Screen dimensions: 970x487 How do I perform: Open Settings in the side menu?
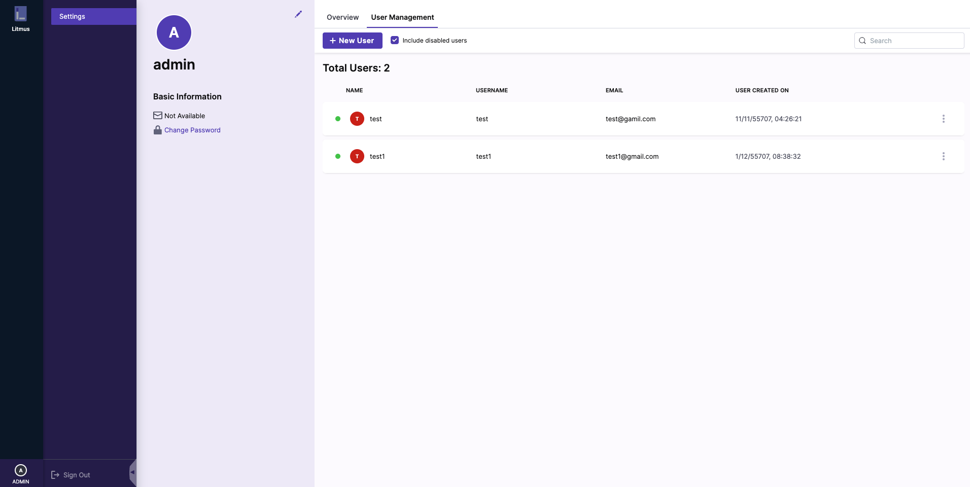tap(93, 16)
